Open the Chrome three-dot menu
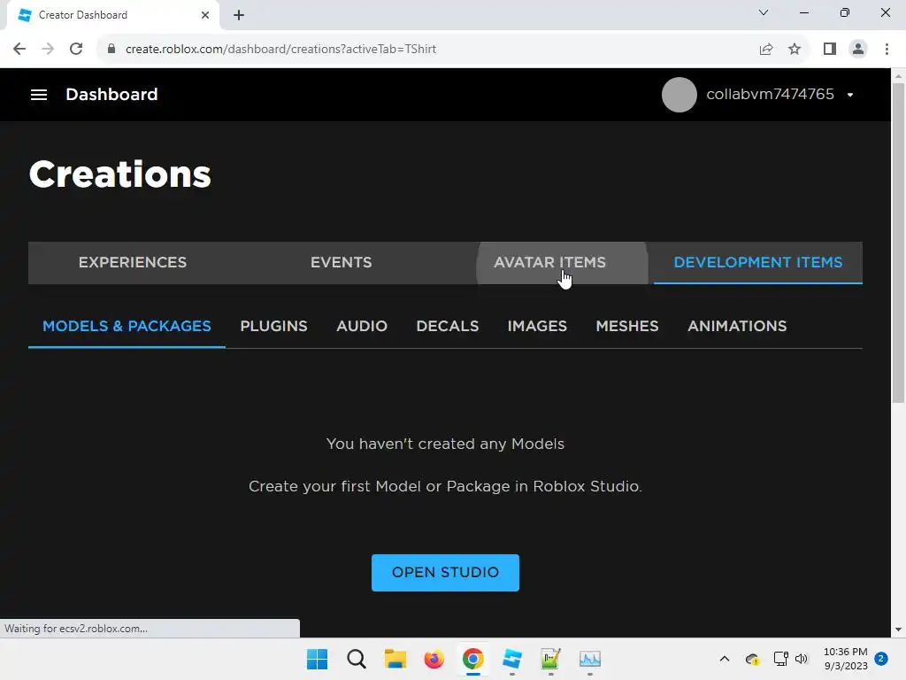This screenshot has height=680, width=906. tap(887, 50)
